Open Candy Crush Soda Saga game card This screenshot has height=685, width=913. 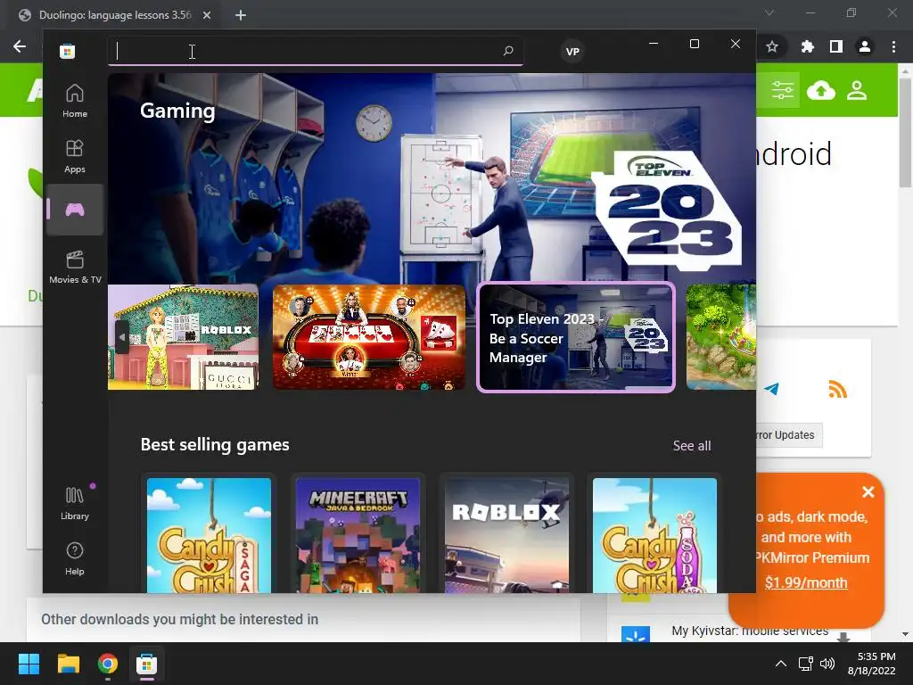coord(654,535)
